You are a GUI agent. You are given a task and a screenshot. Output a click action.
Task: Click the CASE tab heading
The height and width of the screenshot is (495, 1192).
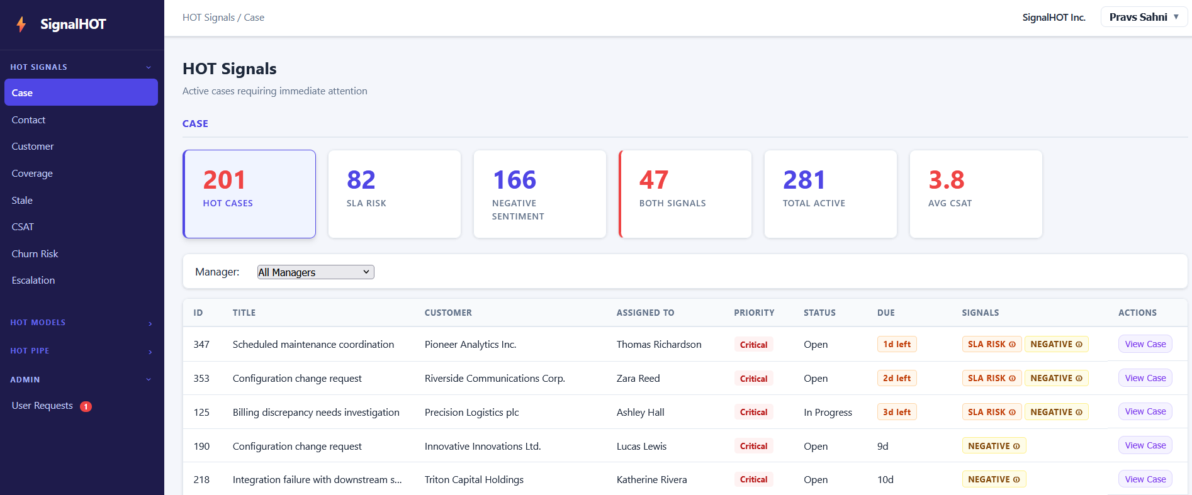pos(195,124)
